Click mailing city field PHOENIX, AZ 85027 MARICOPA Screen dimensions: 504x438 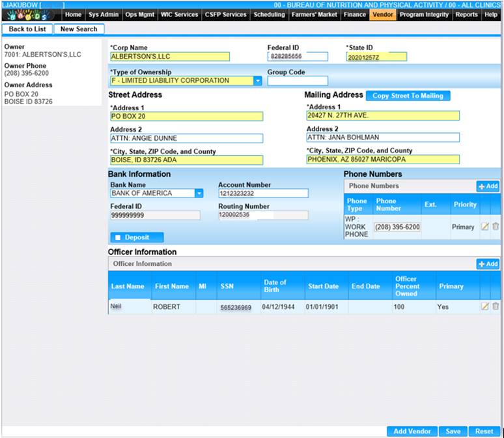[383, 159]
